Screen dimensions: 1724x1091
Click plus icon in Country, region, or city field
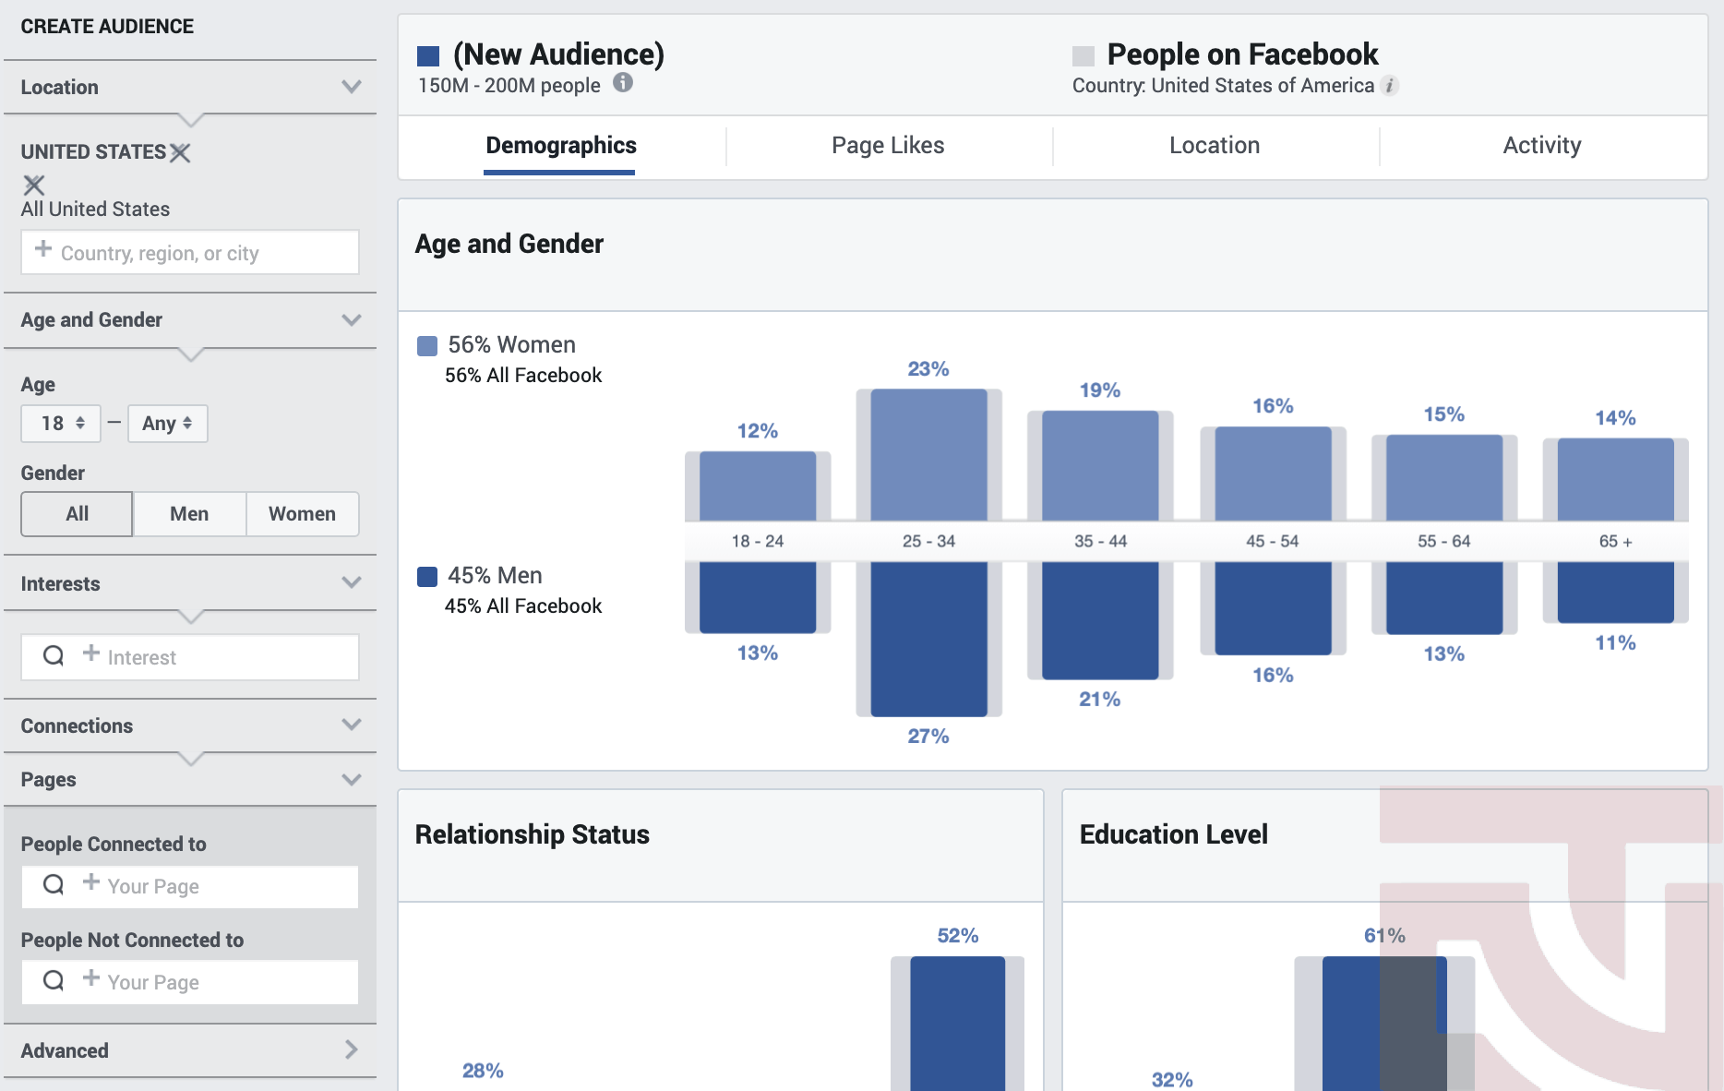pyautogui.click(x=43, y=249)
